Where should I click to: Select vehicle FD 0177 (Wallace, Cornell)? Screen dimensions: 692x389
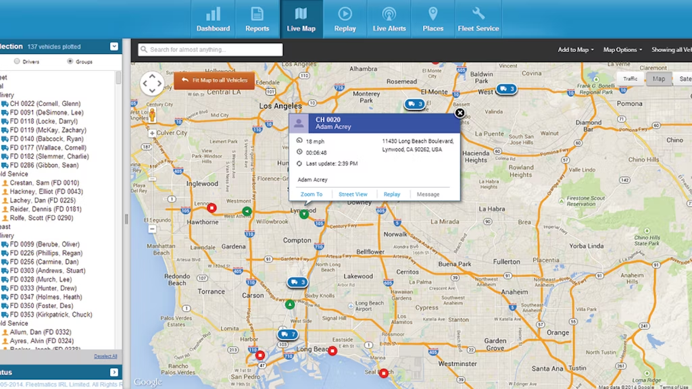click(48, 148)
